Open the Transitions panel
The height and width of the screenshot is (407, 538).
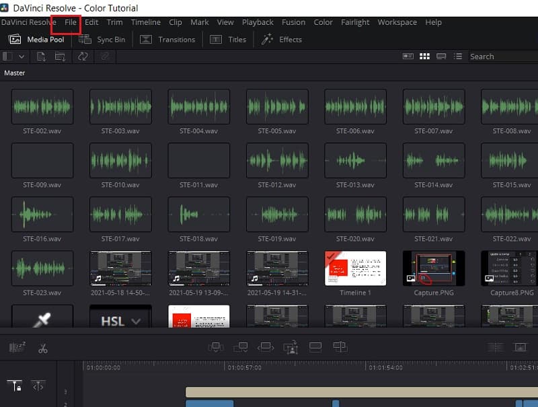pos(168,40)
